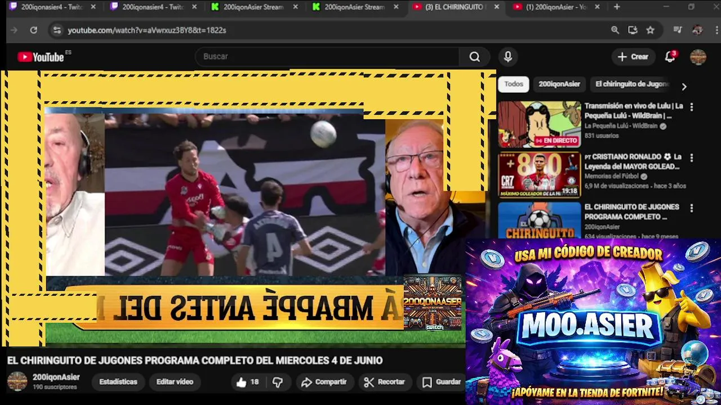This screenshot has width=721, height=405.
Task: Click the 831 usuarios viewer count
Action: 601,136
